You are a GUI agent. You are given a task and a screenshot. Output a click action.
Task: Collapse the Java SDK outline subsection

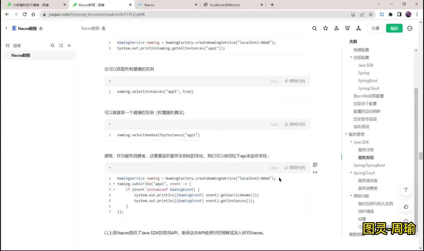[351, 142]
